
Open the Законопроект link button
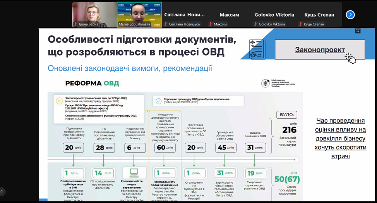(x=320, y=49)
